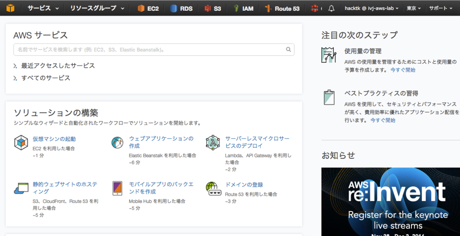
Task: Open ドメインの登録 link
Action: [244, 185]
